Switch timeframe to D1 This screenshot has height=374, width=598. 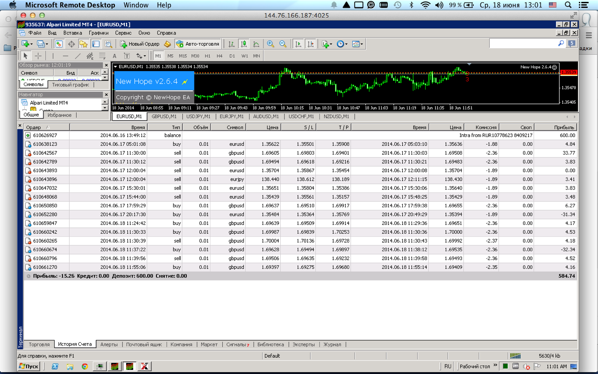pyautogui.click(x=232, y=56)
